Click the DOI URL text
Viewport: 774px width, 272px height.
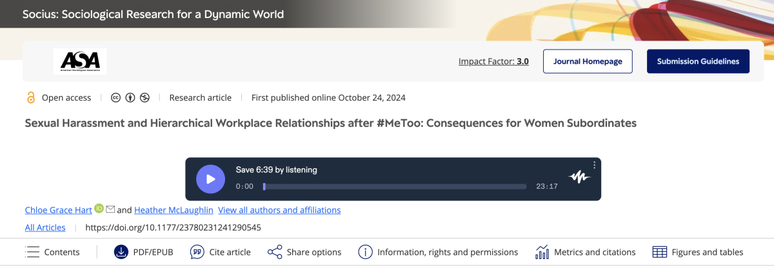173,227
